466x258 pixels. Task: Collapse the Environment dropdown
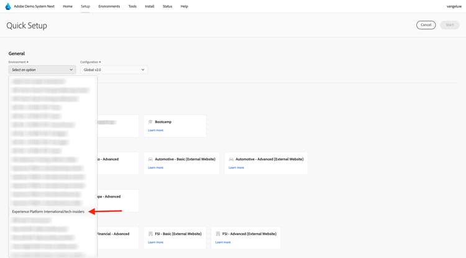42,70
